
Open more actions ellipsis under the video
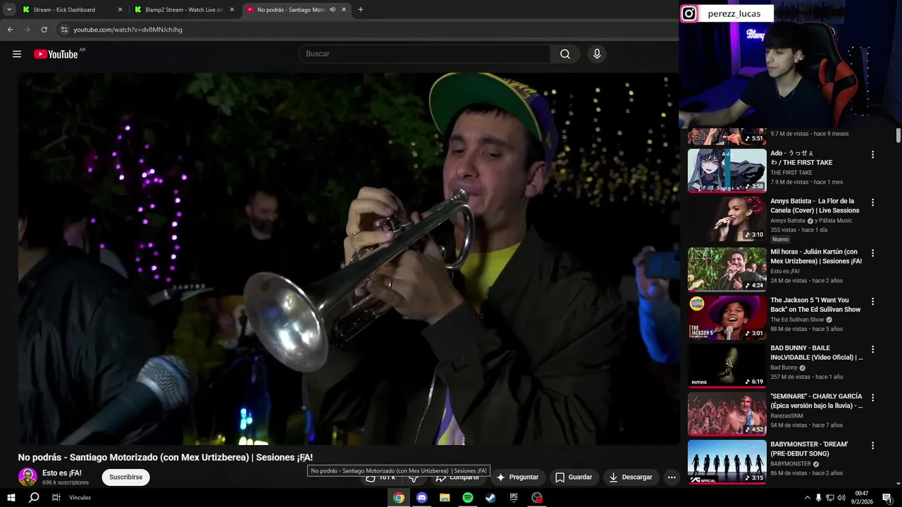672,477
